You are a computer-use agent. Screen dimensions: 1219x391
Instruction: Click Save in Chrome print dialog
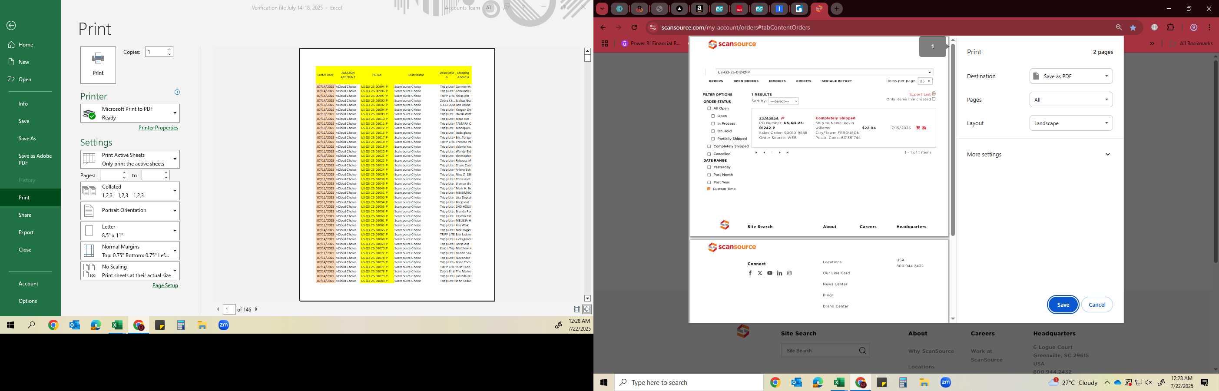click(1063, 305)
